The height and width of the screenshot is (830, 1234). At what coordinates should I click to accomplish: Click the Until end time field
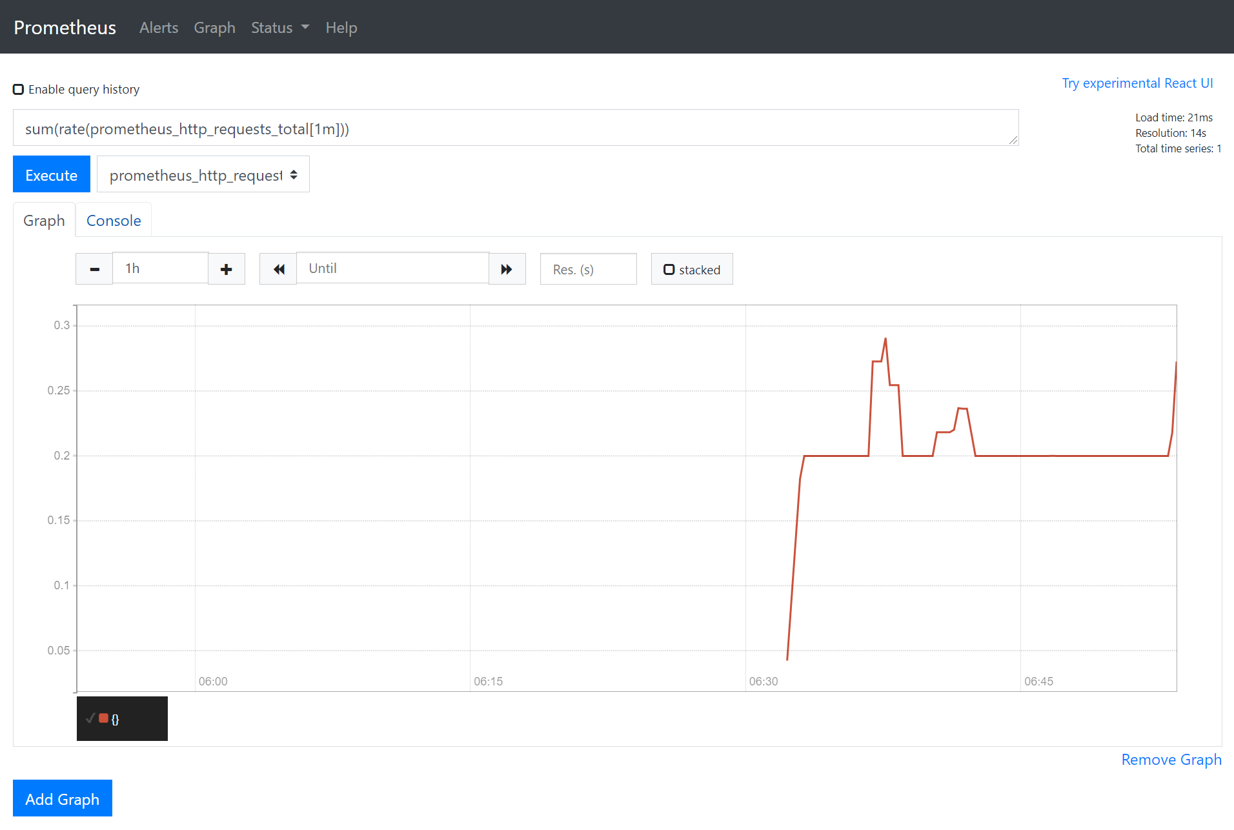point(392,268)
